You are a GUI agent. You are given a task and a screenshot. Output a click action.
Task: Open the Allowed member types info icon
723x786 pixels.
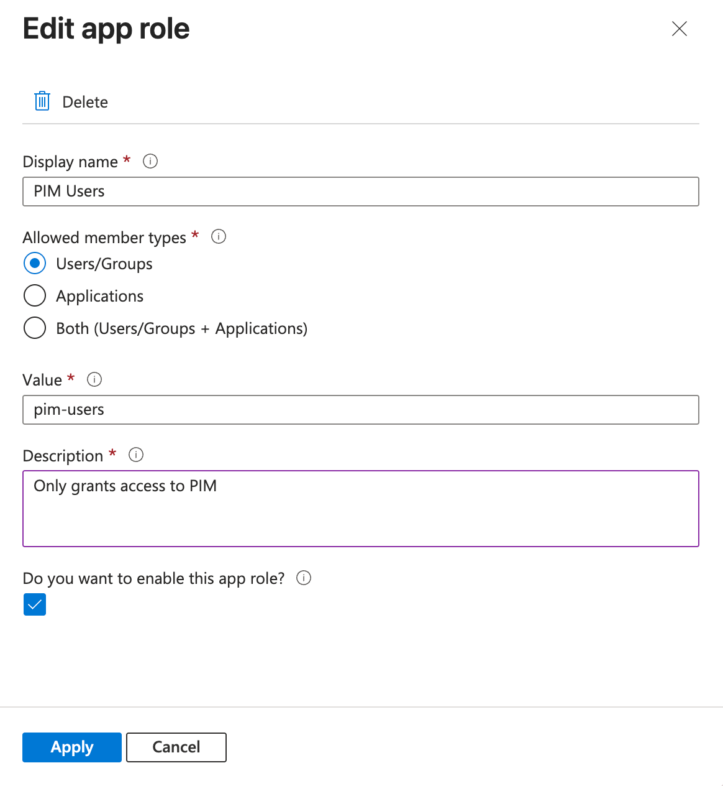(x=219, y=236)
